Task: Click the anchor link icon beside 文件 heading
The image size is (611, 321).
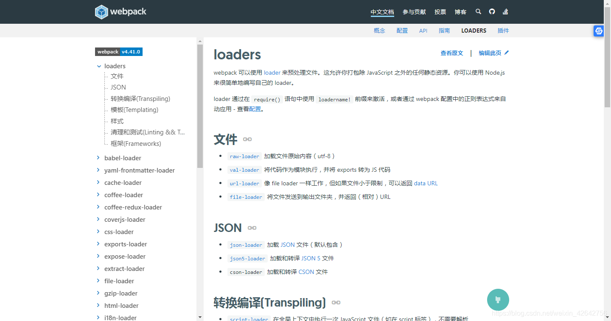Action: 247,139
